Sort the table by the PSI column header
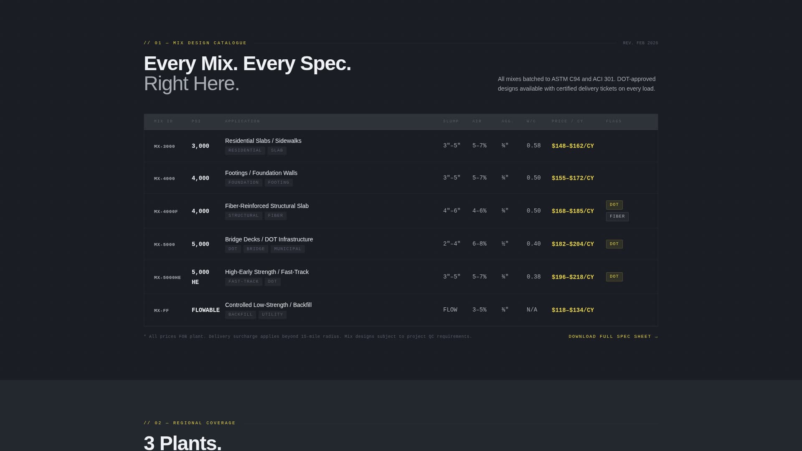Viewport: 802px width, 451px height. point(196,122)
